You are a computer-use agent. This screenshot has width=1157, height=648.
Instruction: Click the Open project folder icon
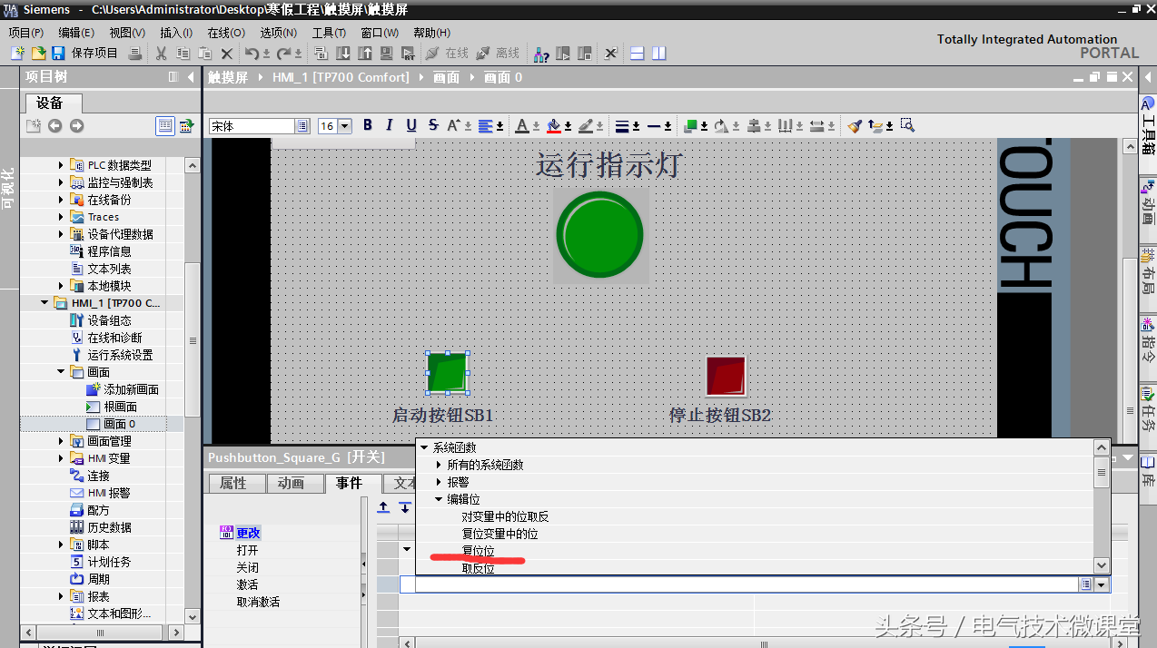39,54
